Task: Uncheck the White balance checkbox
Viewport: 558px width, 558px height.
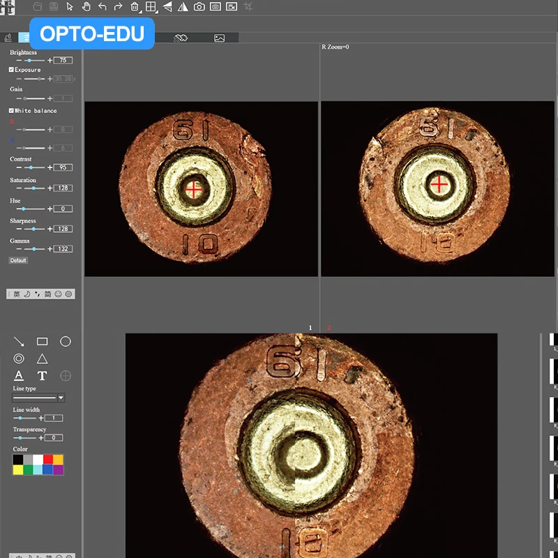Action: (x=11, y=111)
